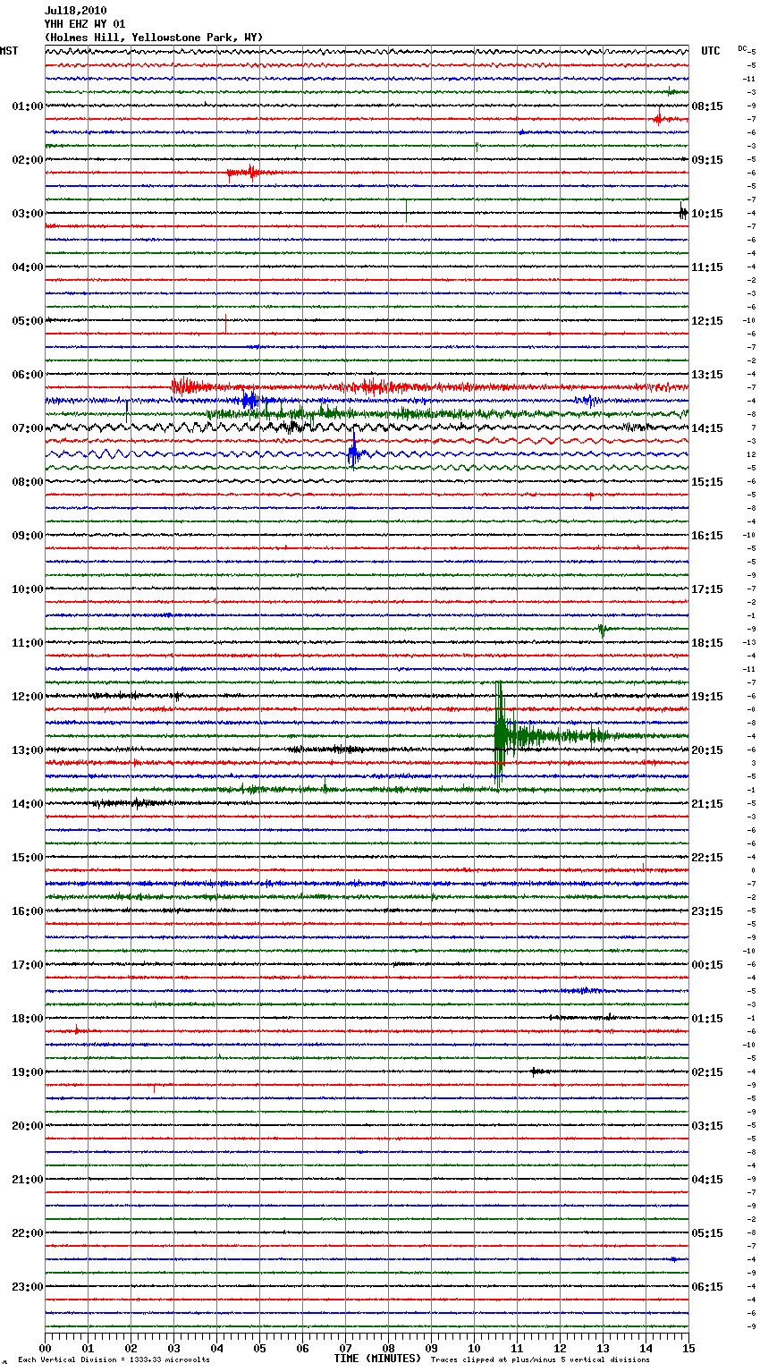
Task: Click the UTC time zone header
Action: pyautogui.click(x=710, y=51)
